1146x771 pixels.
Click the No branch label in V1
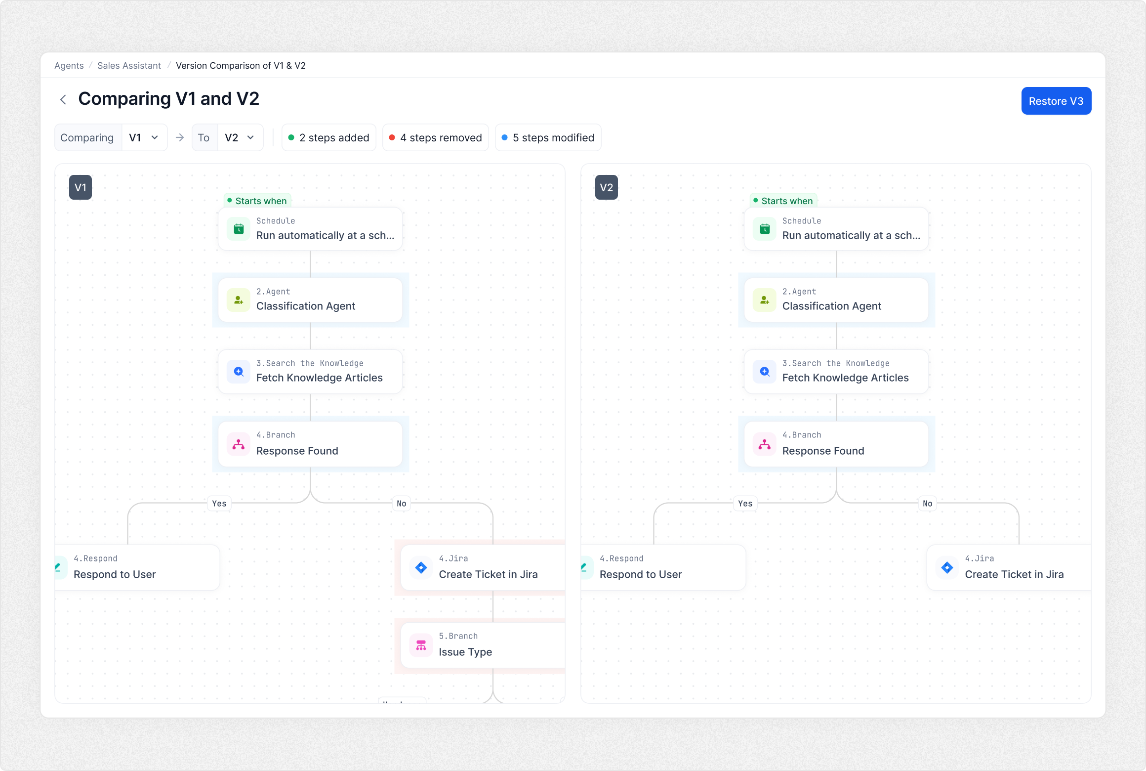click(402, 504)
